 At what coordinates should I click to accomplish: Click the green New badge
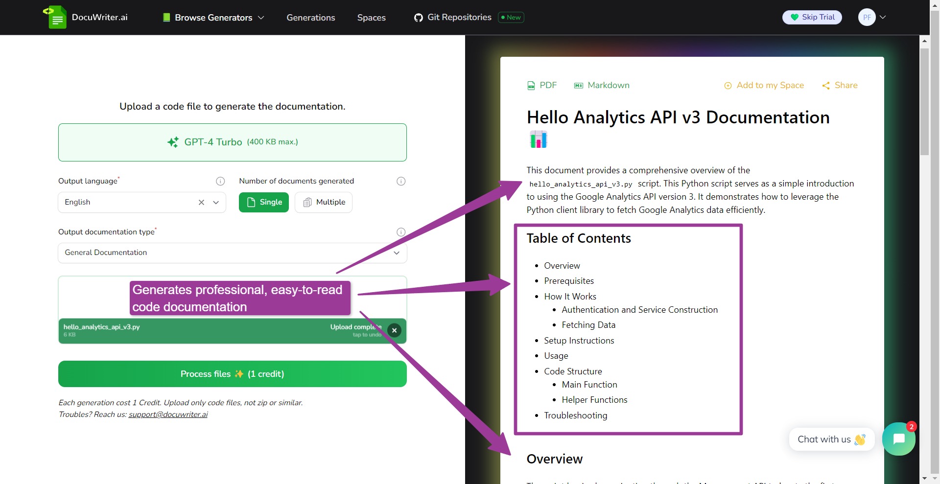[511, 17]
